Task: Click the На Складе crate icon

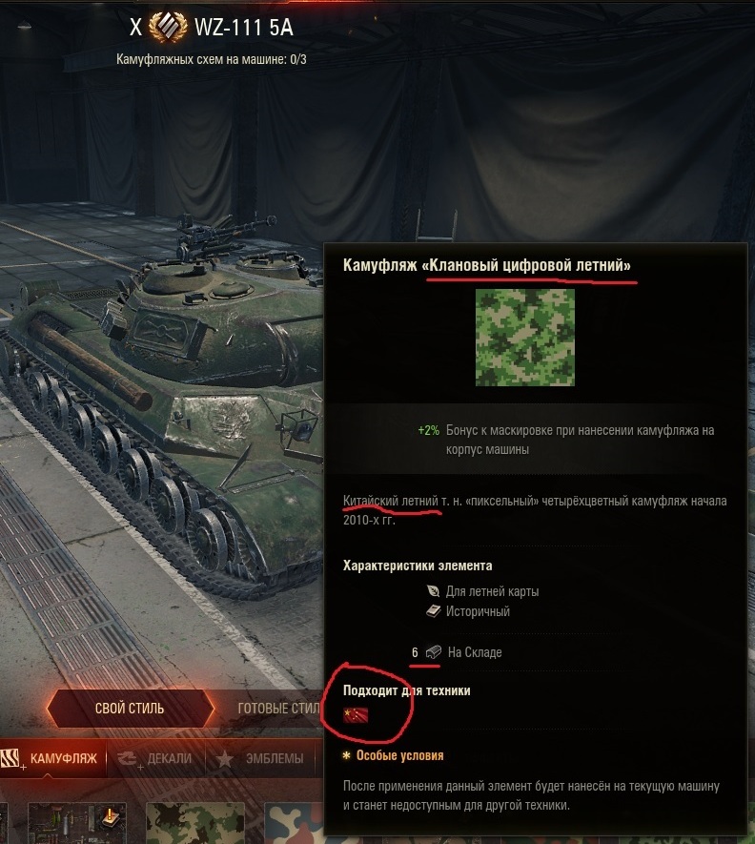Action: [433, 652]
